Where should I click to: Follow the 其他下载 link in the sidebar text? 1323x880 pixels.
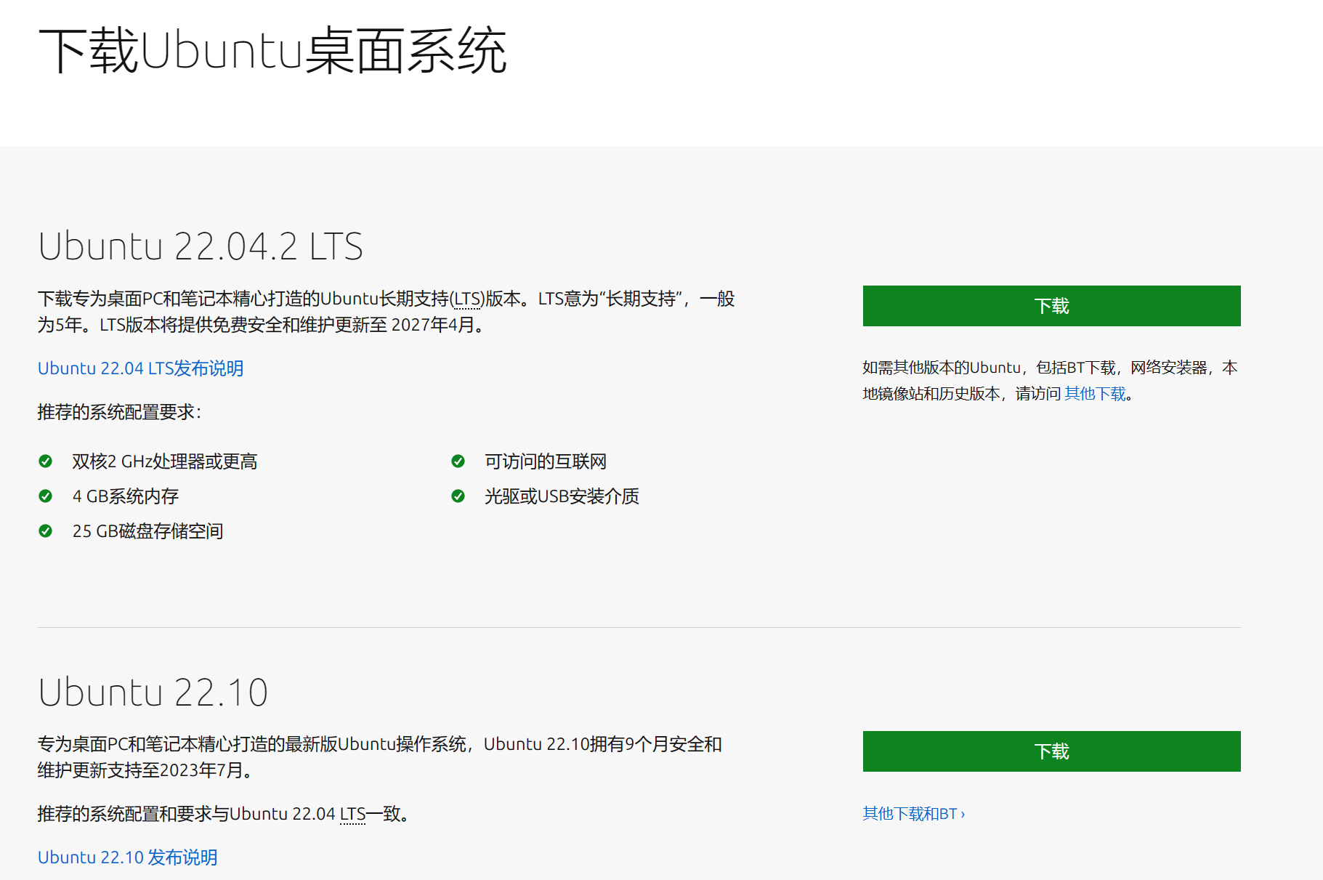(1094, 394)
